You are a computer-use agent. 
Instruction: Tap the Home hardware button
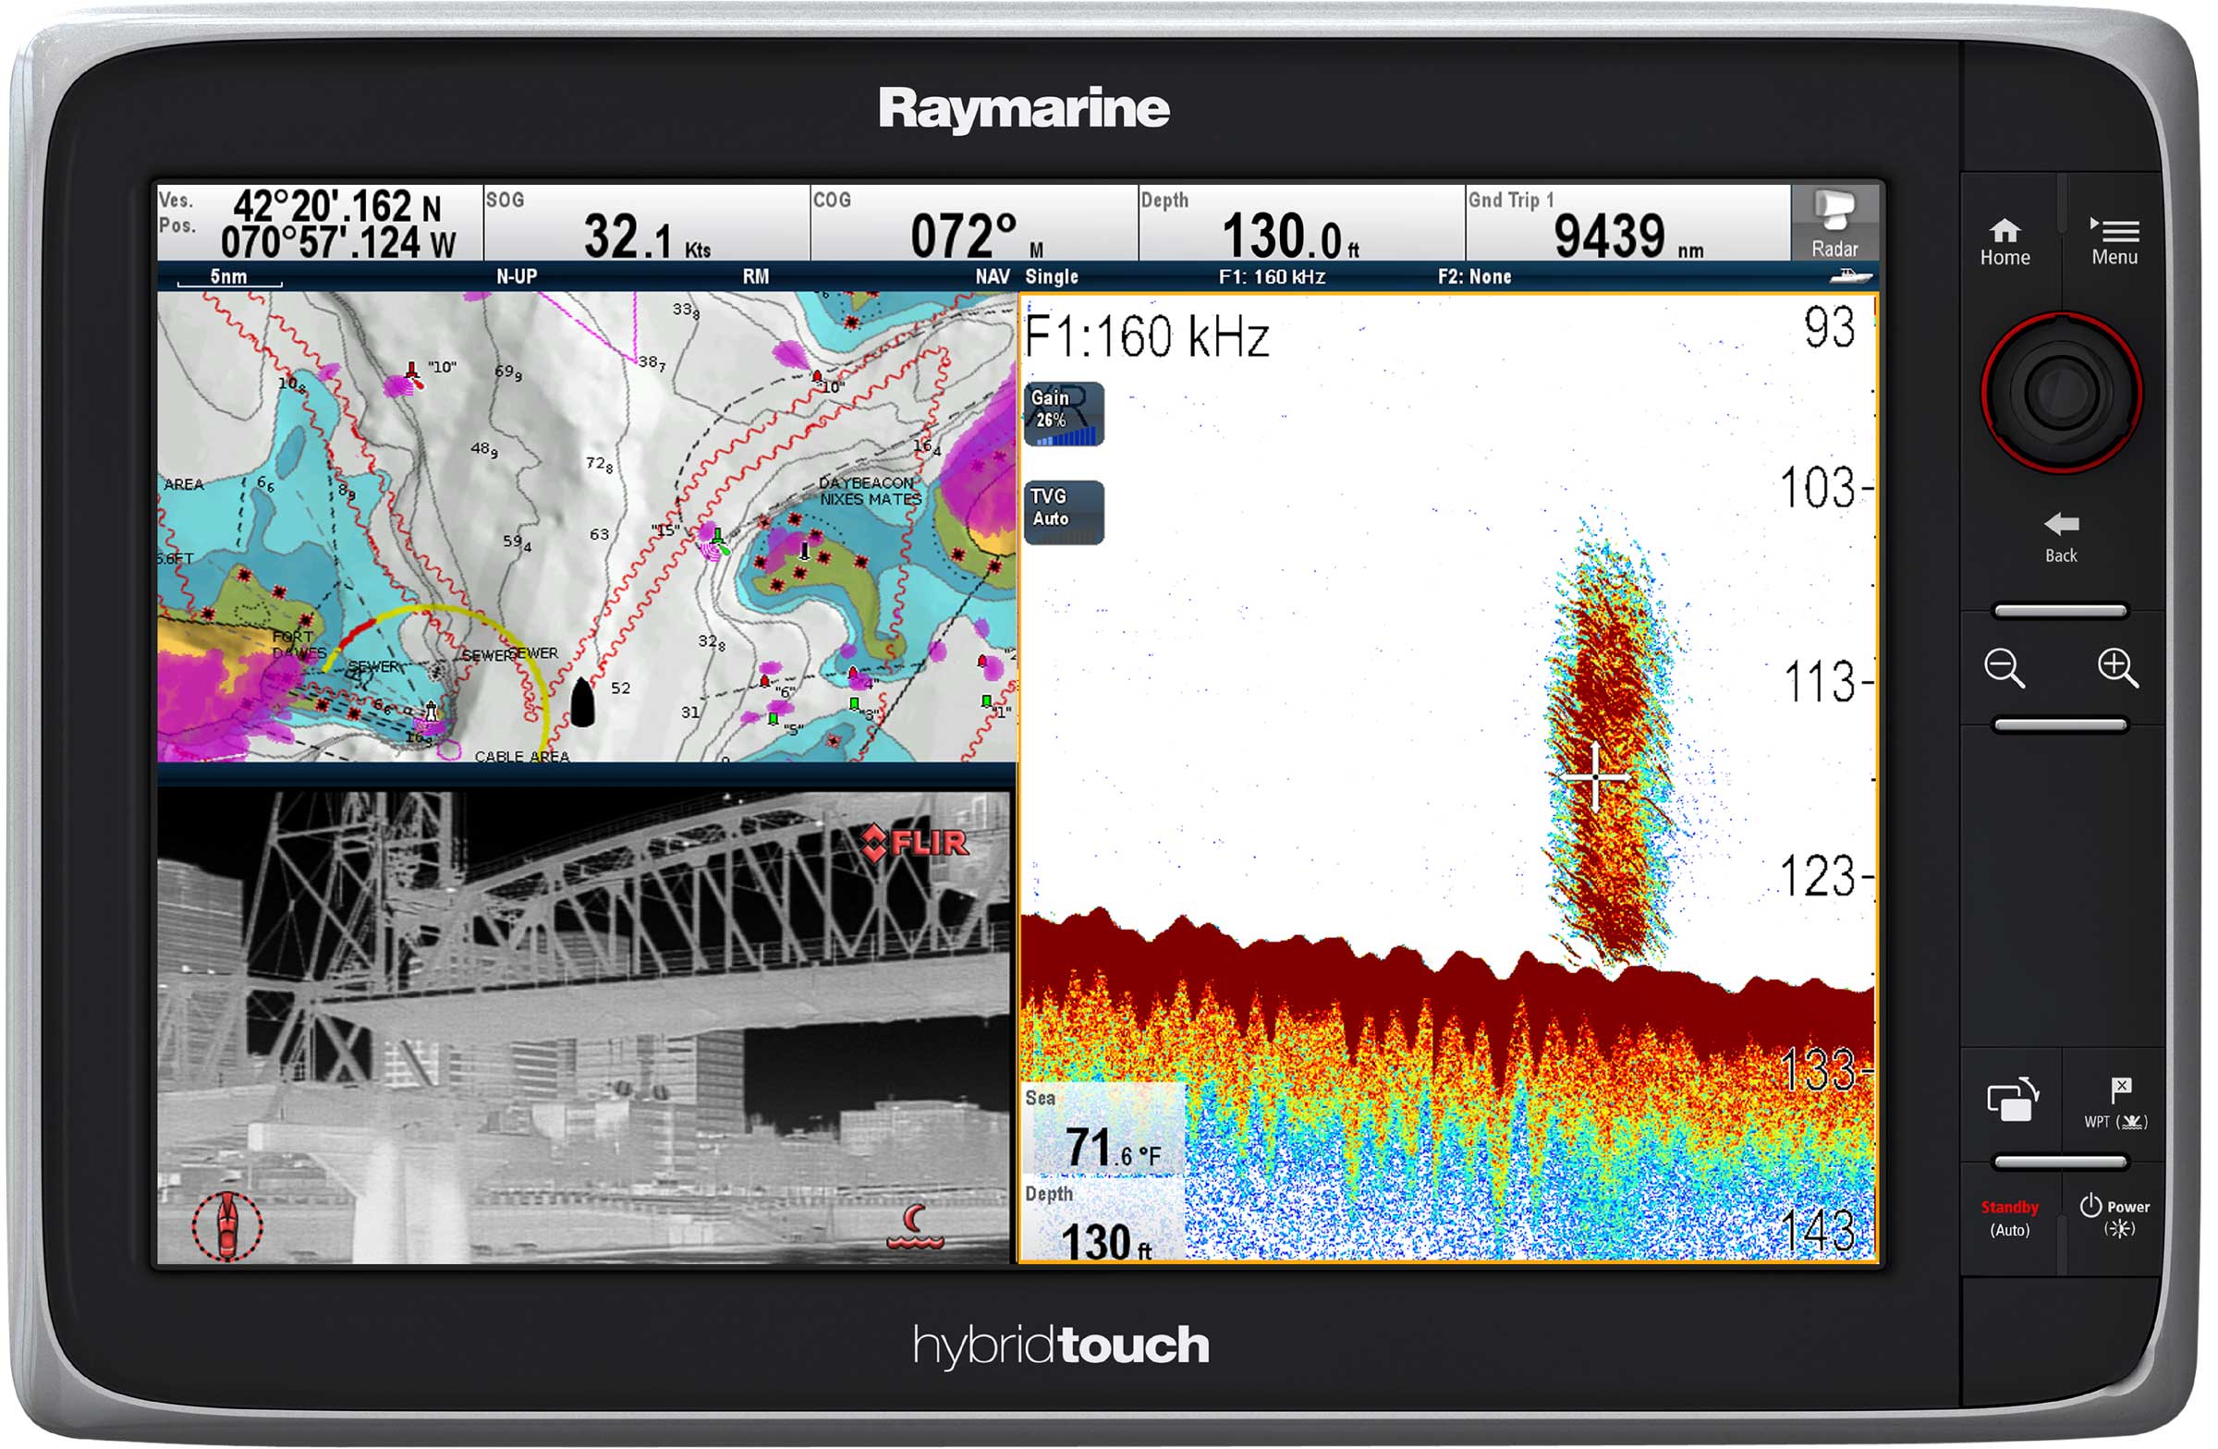2005,243
